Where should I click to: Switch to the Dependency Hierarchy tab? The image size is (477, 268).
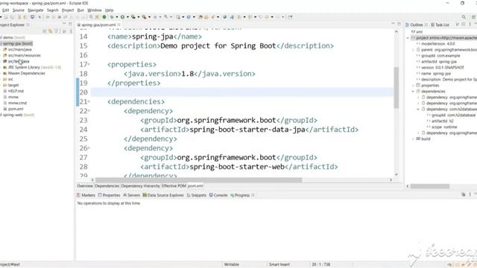pos(141,185)
